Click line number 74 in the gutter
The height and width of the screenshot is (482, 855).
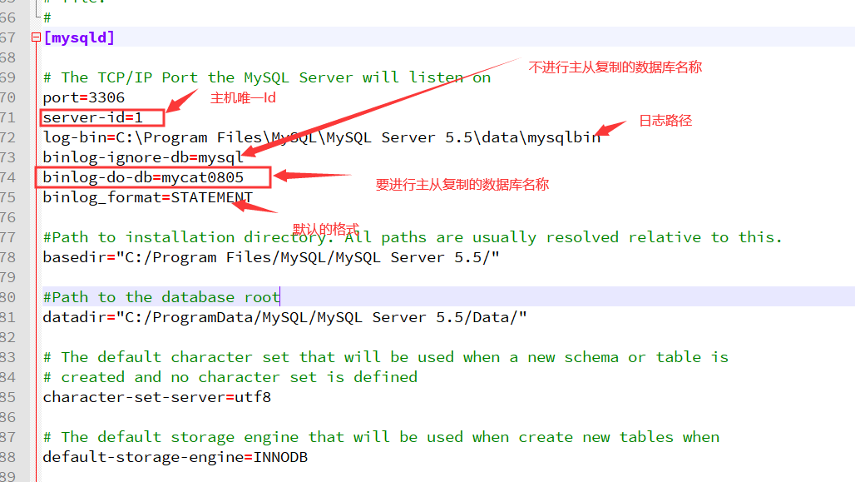tap(7, 177)
